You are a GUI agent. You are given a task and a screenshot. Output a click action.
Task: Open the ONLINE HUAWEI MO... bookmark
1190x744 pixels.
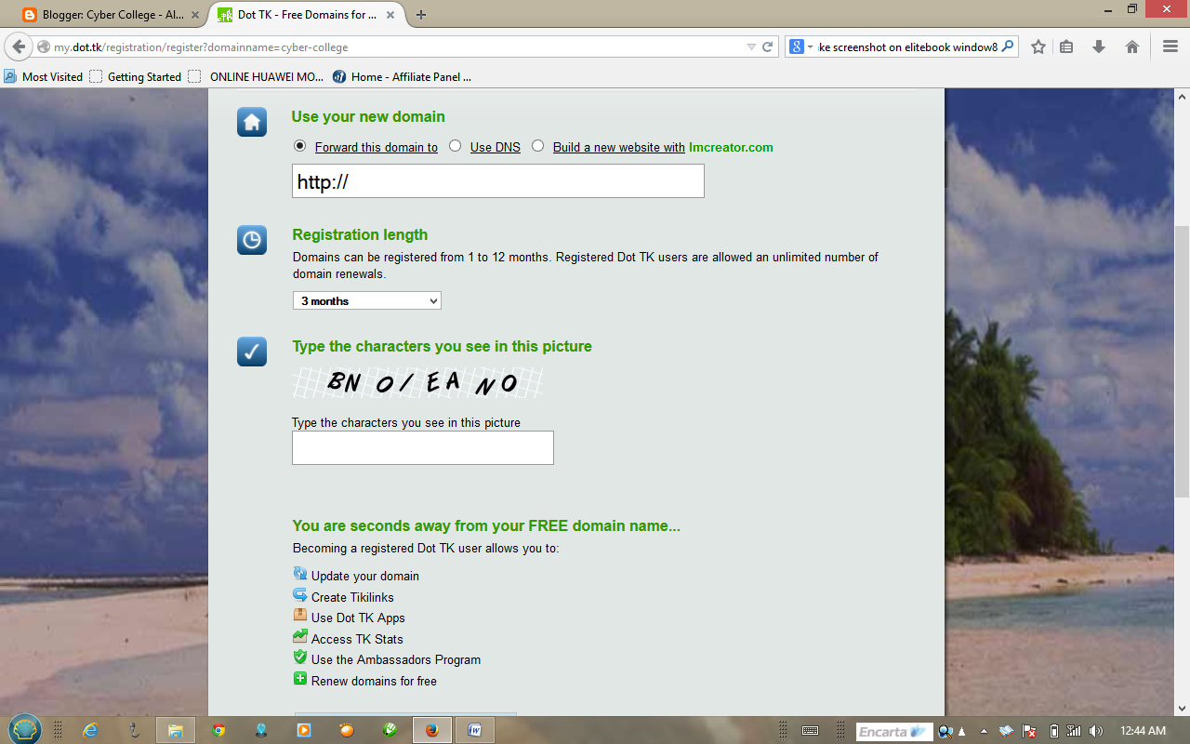click(x=257, y=76)
